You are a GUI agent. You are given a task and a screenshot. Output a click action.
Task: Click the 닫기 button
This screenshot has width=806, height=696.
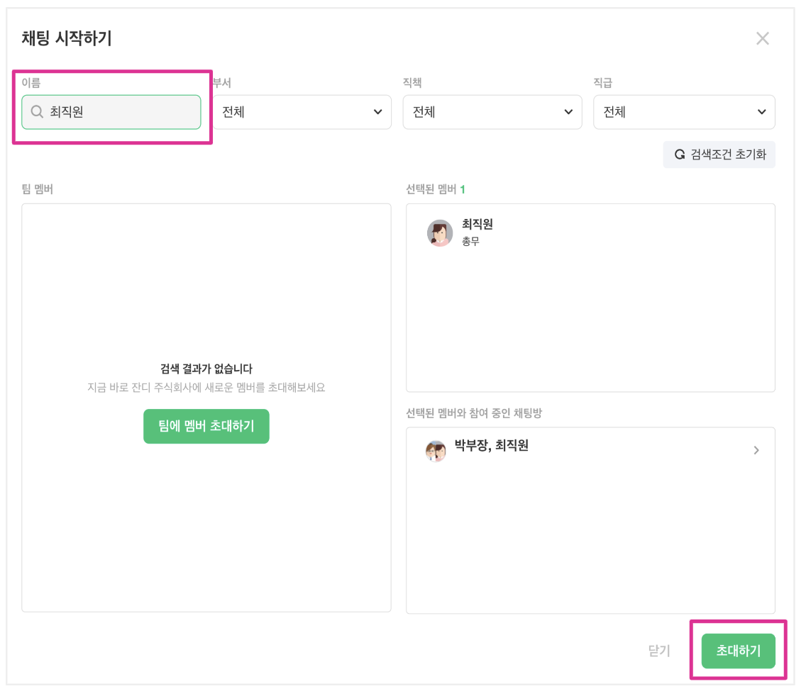click(x=659, y=651)
